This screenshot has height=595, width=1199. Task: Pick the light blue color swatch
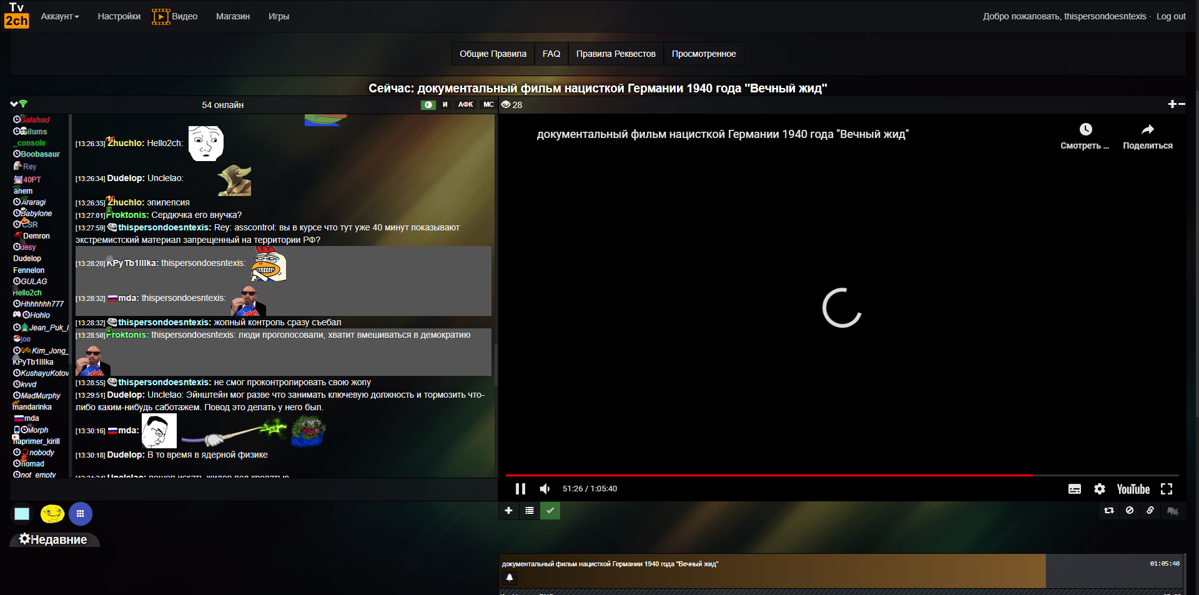[22, 514]
